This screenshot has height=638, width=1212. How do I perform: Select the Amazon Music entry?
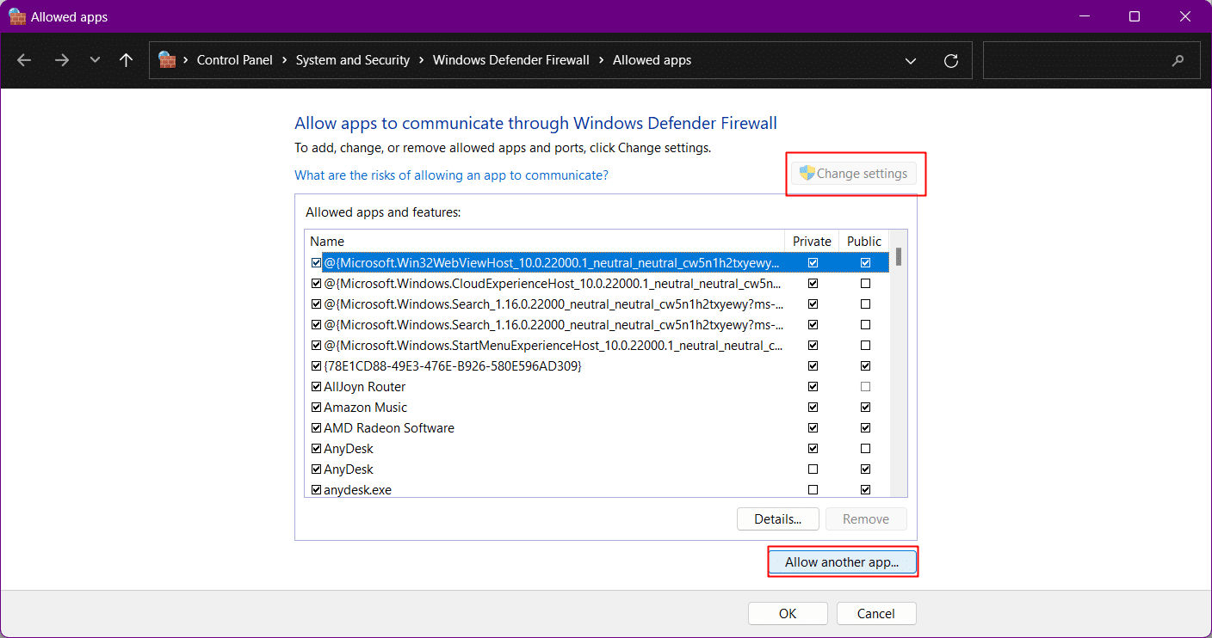365,408
